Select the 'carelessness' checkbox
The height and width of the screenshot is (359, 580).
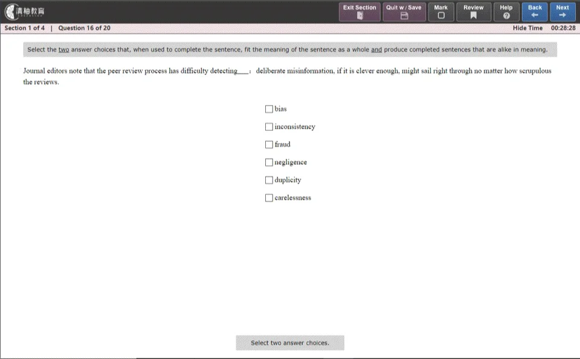click(269, 198)
